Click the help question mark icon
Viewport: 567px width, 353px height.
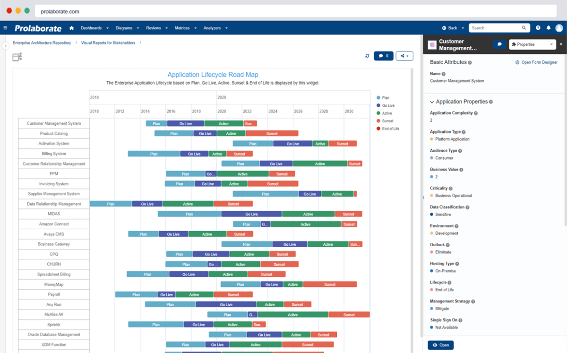[538, 28]
